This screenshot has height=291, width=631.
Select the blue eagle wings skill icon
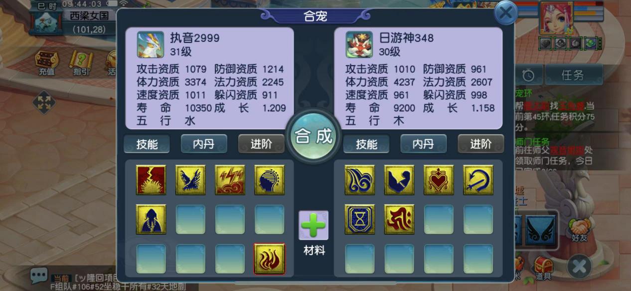[x=190, y=180]
